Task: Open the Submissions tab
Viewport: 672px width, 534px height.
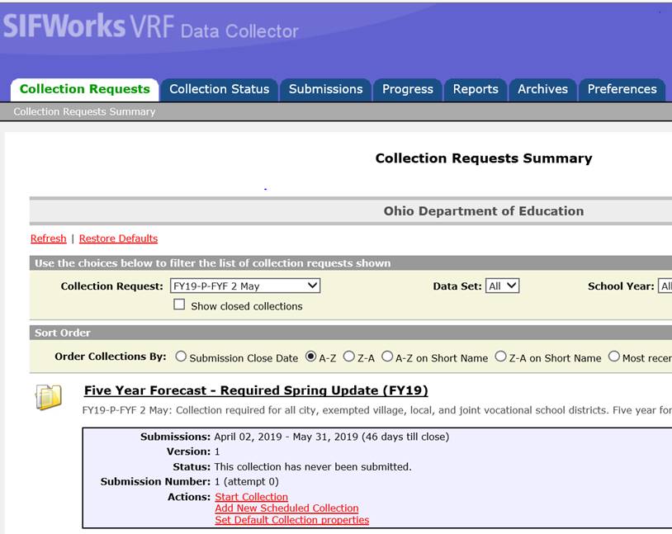Action: coord(325,89)
